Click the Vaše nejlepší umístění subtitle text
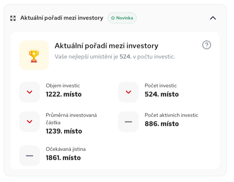This screenshot has width=234, height=182. point(115,57)
